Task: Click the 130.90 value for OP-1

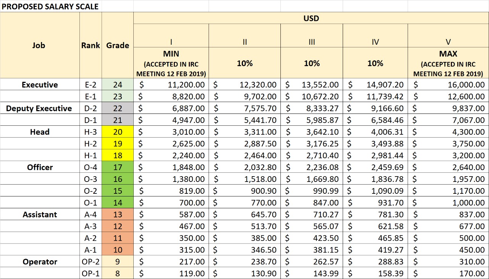Action: click(244, 274)
